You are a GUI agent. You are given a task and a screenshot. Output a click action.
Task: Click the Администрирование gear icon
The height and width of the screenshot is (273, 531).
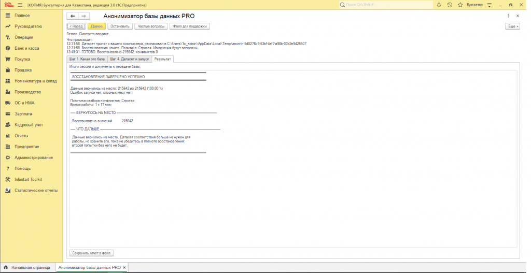[x=8, y=157]
